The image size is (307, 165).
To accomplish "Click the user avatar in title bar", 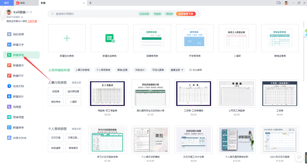I will [x=286, y=3].
